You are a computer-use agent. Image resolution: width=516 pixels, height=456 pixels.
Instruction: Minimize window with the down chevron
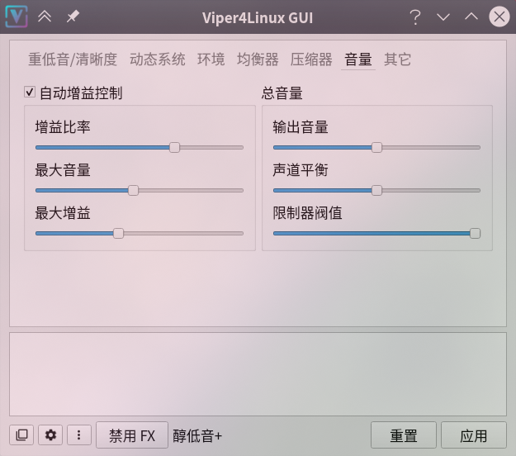[443, 17]
